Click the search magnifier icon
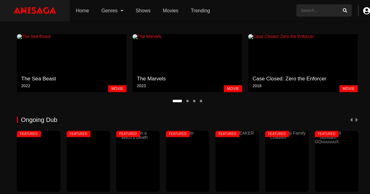Viewport: 370px width, 194px height. [x=345, y=10]
